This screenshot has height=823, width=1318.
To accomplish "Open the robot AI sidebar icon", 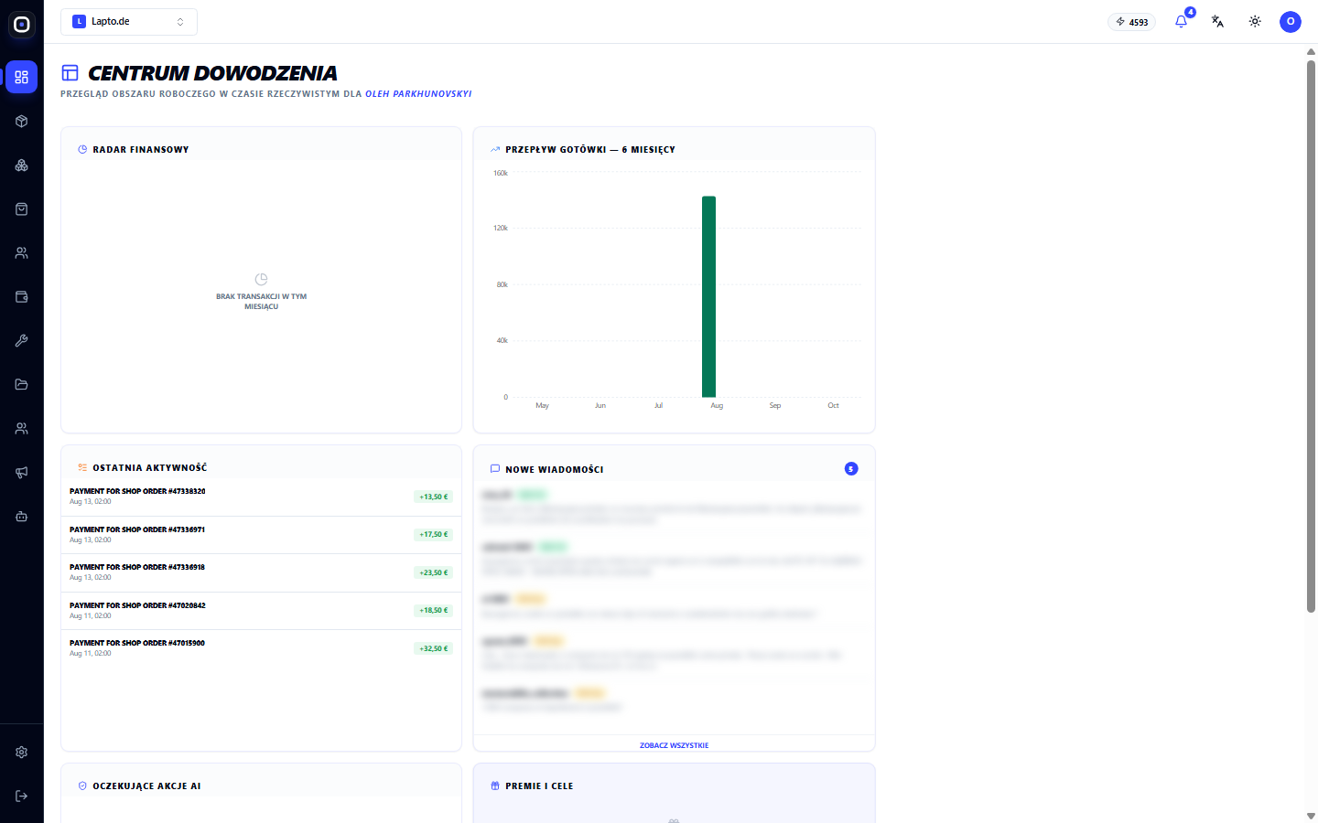I will pyautogui.click(x=22, y=517).
